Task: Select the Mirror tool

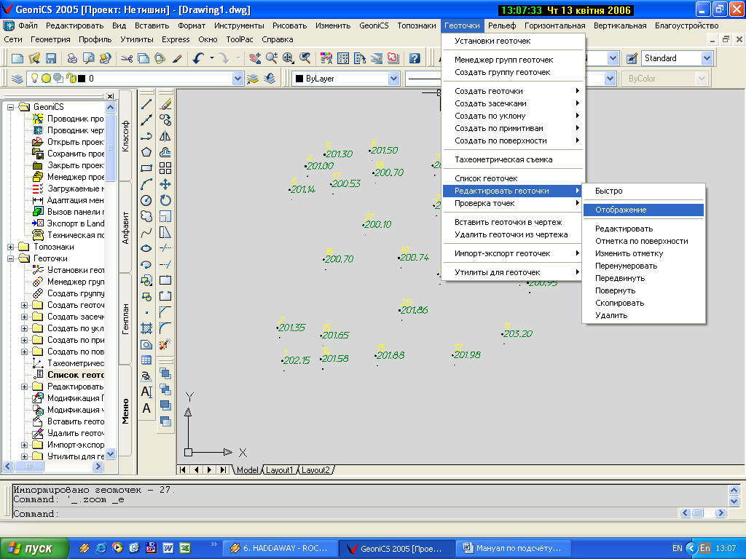Action: click(x=165, y=135)
